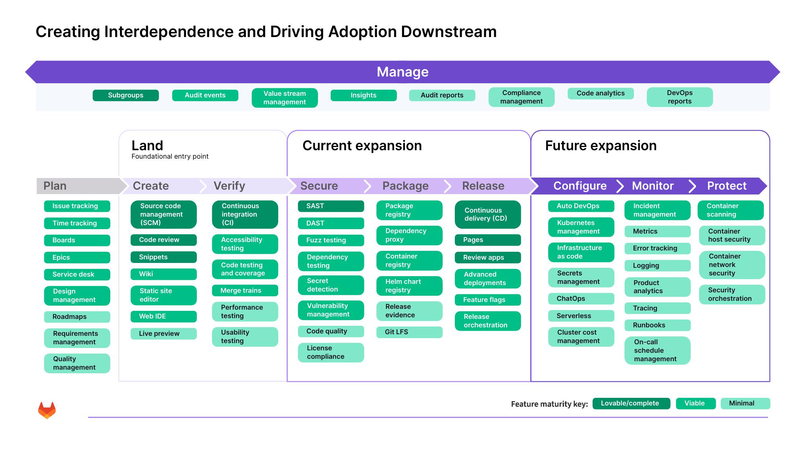This screenshot has width=805, height=453.
Task: Click the ChatOps item
Action: (581, 299)
